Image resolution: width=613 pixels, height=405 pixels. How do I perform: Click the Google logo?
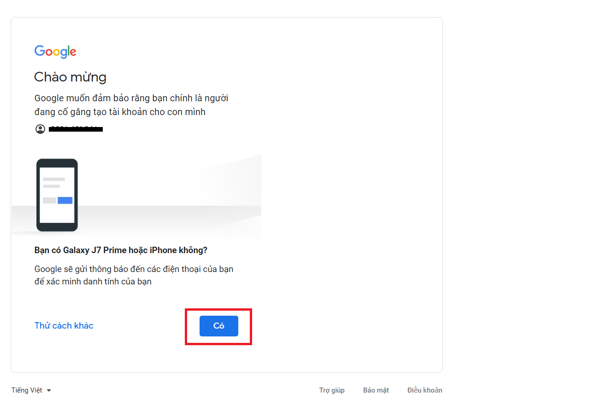pyautogui.click(x=55, y=52)
